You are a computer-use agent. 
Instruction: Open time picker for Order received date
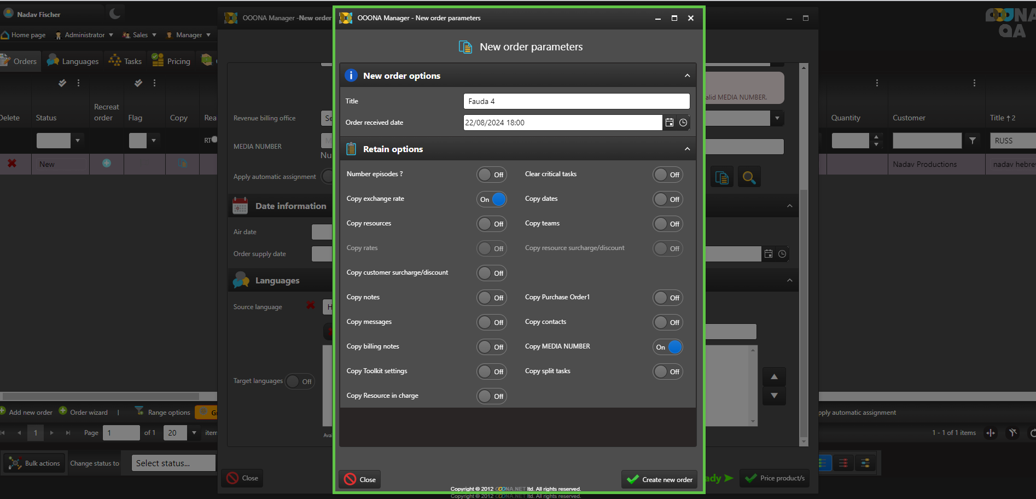pyautogui.click(x=683, y=123)
